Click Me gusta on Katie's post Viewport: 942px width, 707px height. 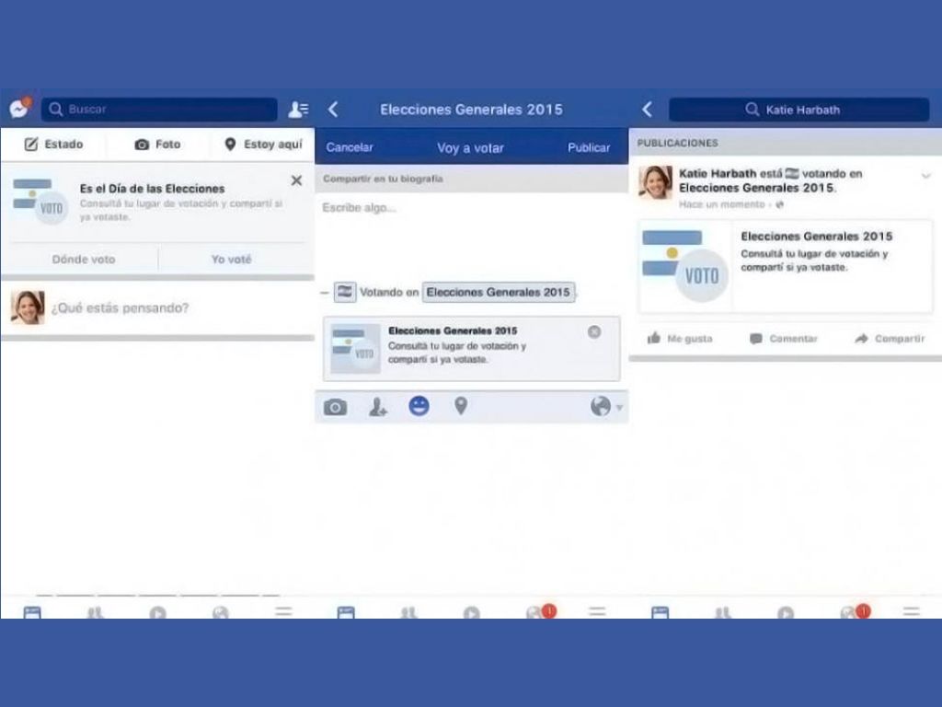coord(680,339)
